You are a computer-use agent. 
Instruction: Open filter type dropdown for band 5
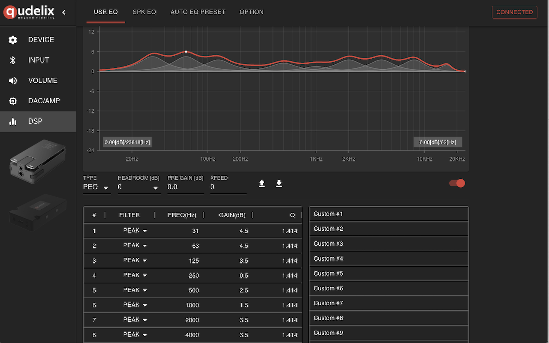click(x=135, y=290)
